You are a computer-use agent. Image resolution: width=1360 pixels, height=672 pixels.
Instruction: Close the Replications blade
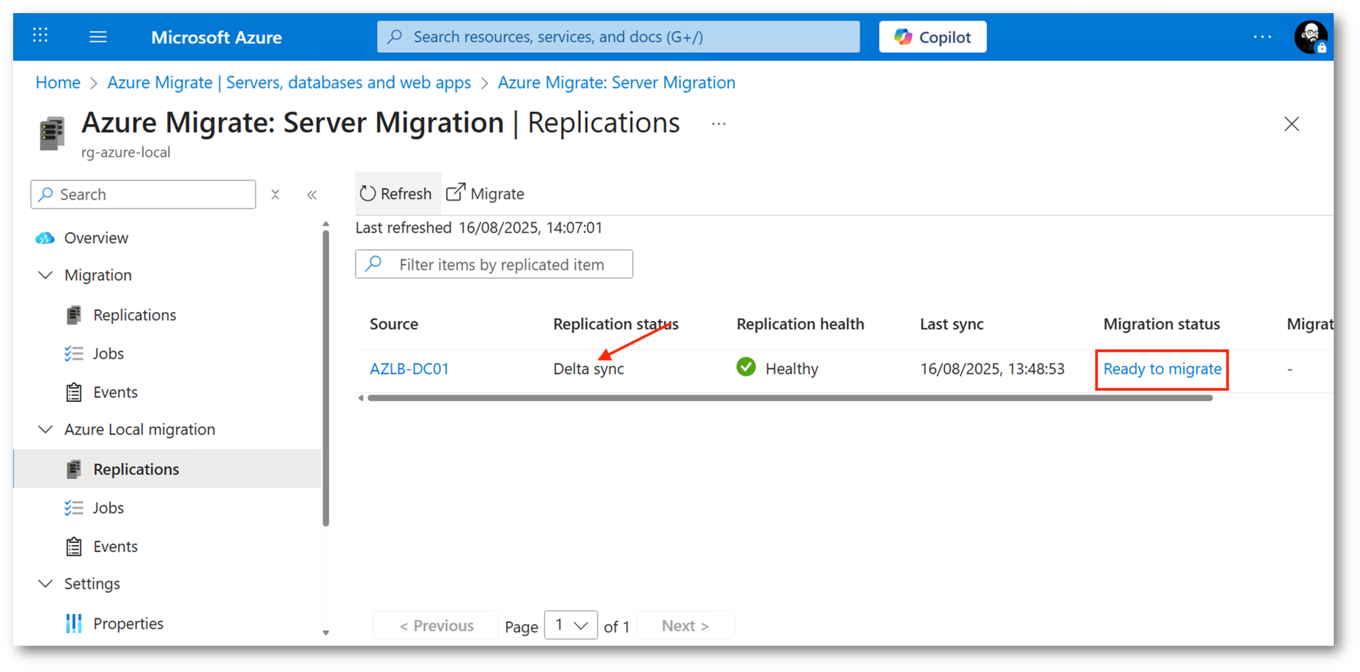point(1291,124)
